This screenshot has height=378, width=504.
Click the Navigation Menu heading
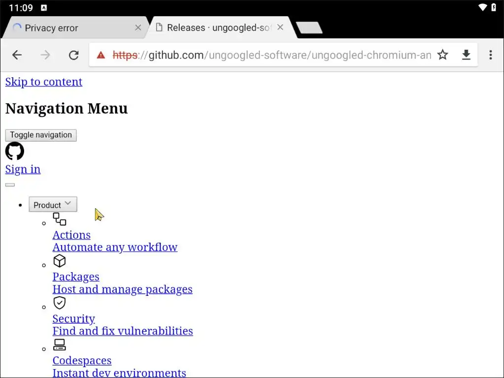coord(66,108)
